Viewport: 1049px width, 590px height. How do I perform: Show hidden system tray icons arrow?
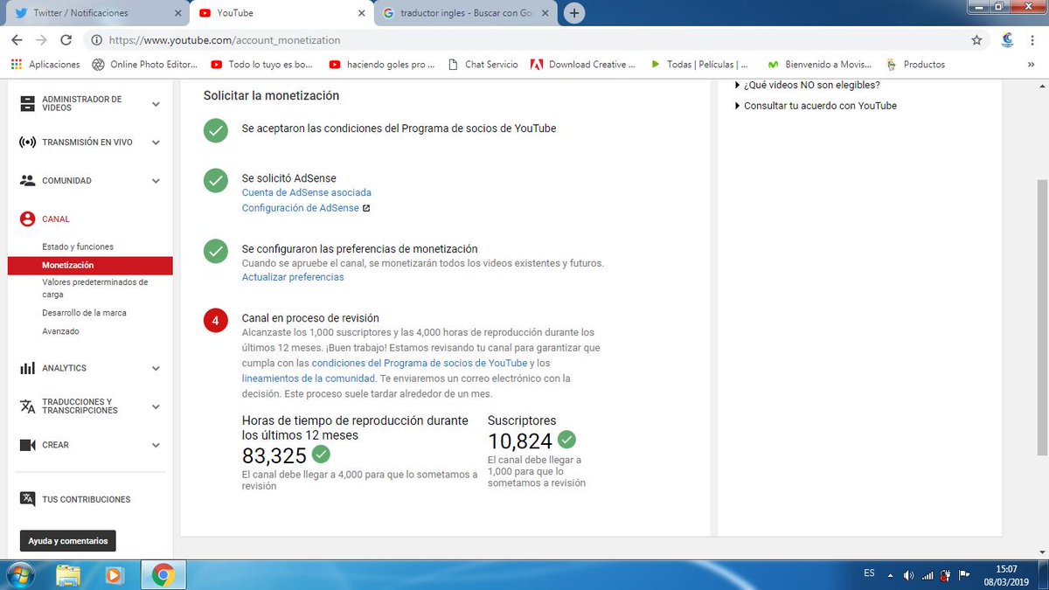click(890, 574)
